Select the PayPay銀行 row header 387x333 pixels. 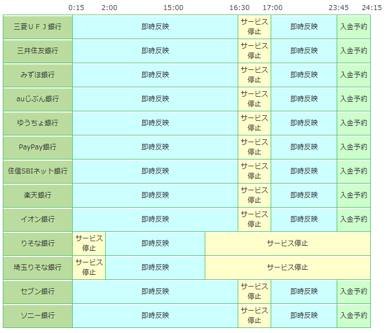tap(37, 147)
